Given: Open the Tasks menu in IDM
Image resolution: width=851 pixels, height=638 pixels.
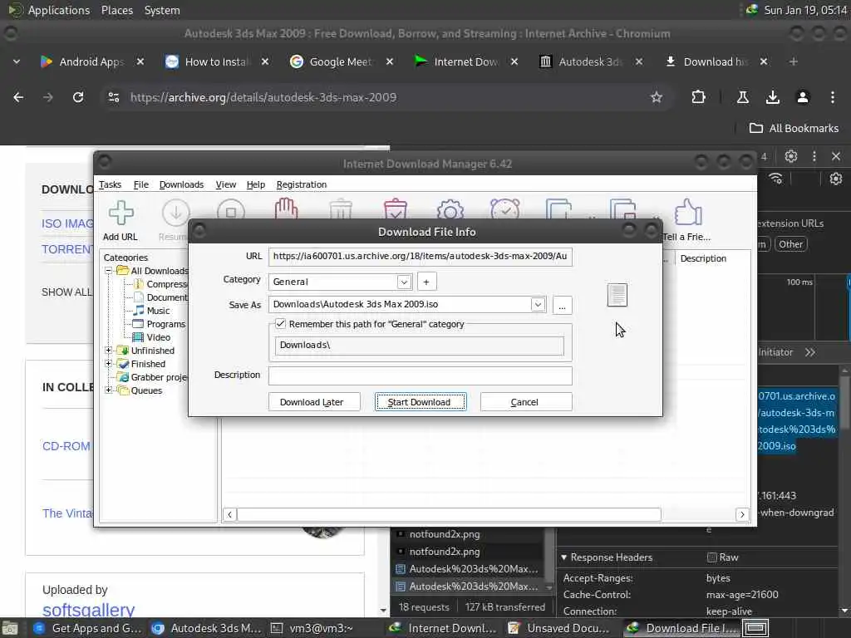Looking at the screenshot, I should pyautogui.click(x=110, y=184).
